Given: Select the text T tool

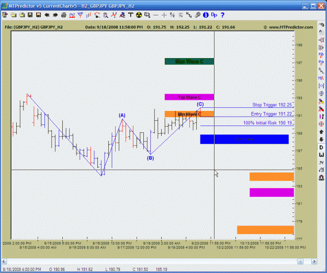Looking at the screenshot, I should (x=131, y=15).
